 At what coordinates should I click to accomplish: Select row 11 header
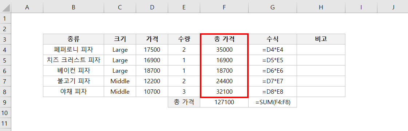[5, 123]
